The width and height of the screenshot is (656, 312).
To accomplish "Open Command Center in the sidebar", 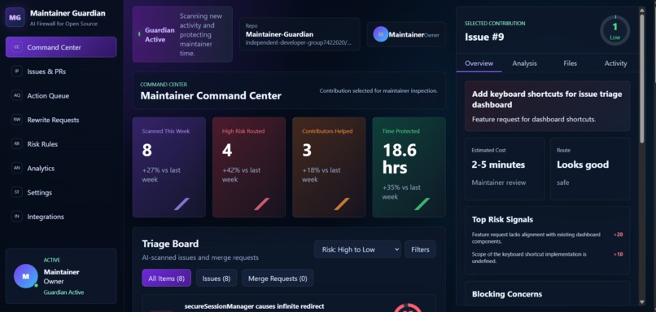I will pyautogui.click(x=61, y=47).
